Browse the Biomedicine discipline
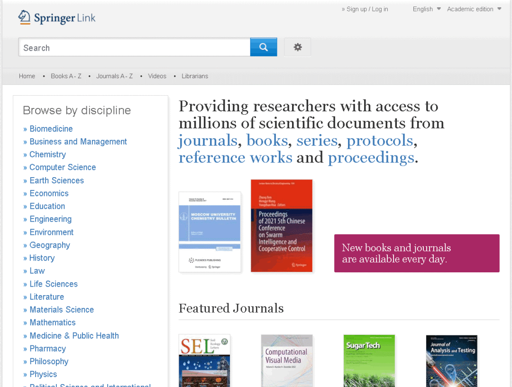 point(51,129)
